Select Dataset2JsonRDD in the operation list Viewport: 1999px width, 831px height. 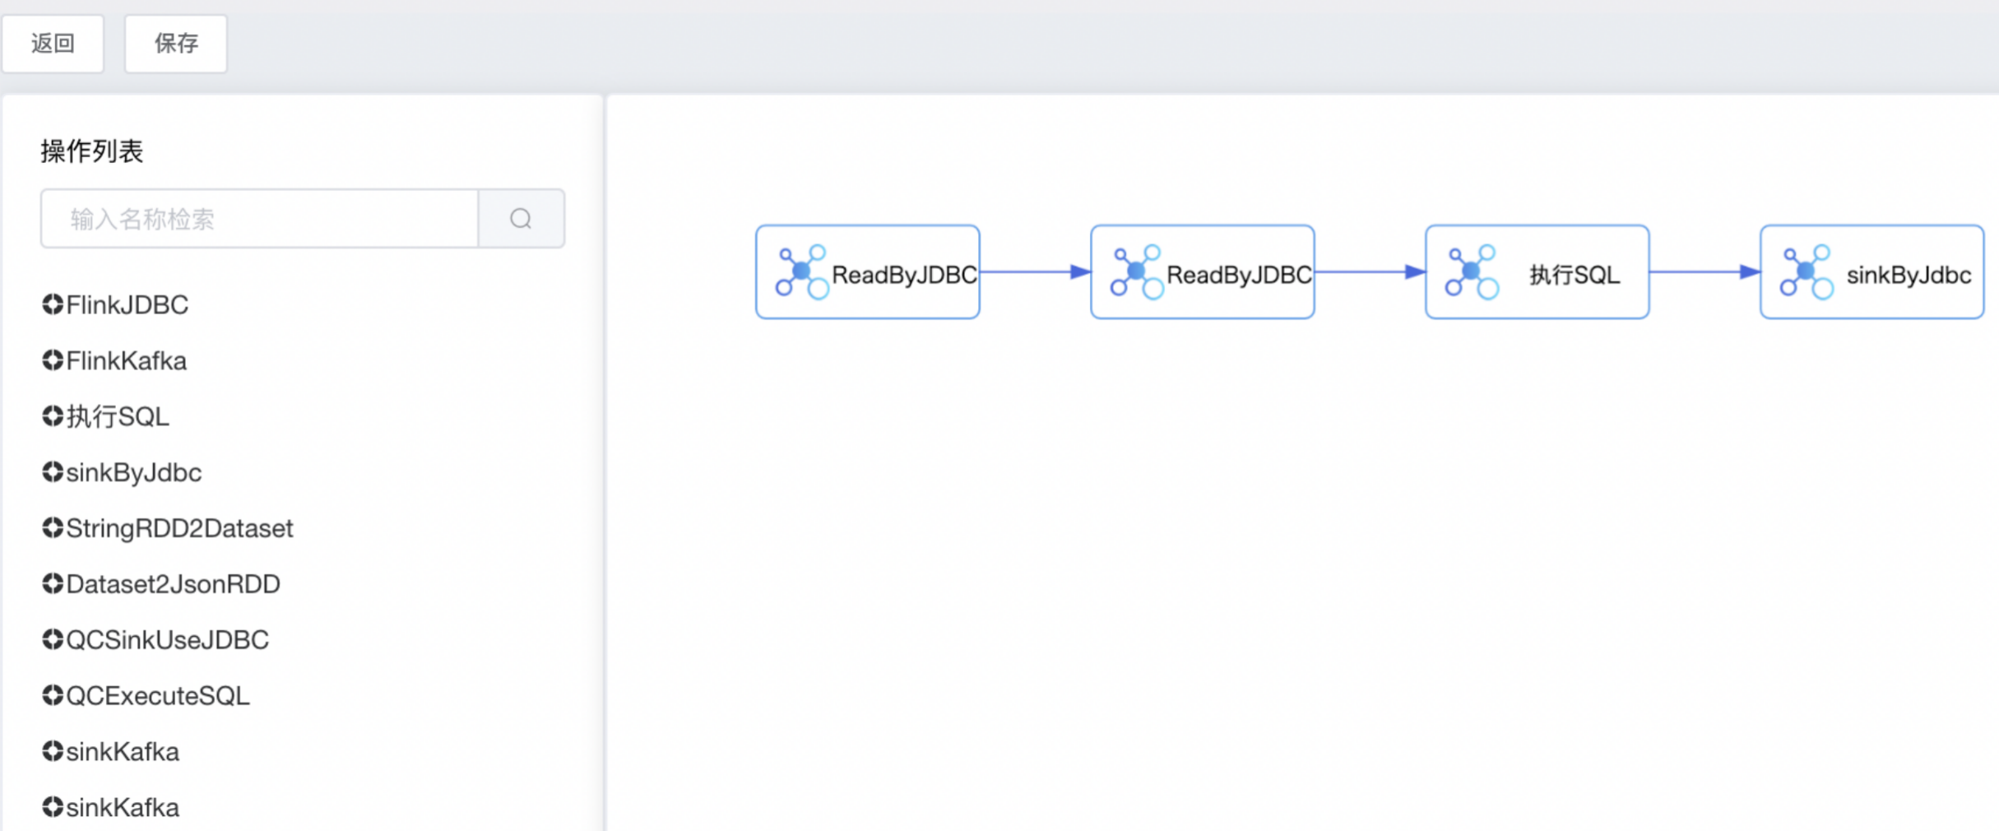pyautogui.click(x=174, y=584)
